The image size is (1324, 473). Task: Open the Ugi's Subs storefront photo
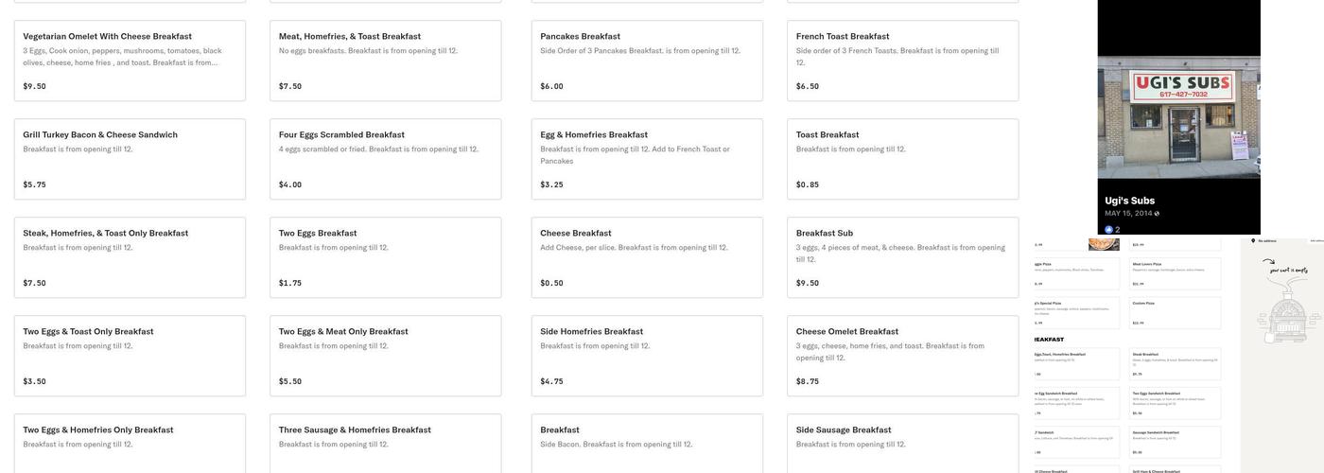click(x=1178, y=114)
